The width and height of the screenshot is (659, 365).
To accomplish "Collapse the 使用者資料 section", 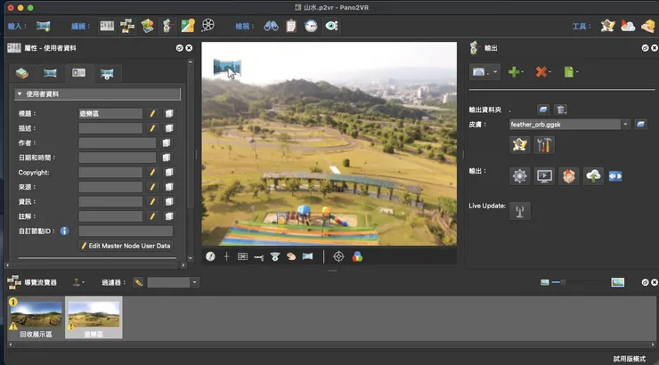I will tap(20, 94).
